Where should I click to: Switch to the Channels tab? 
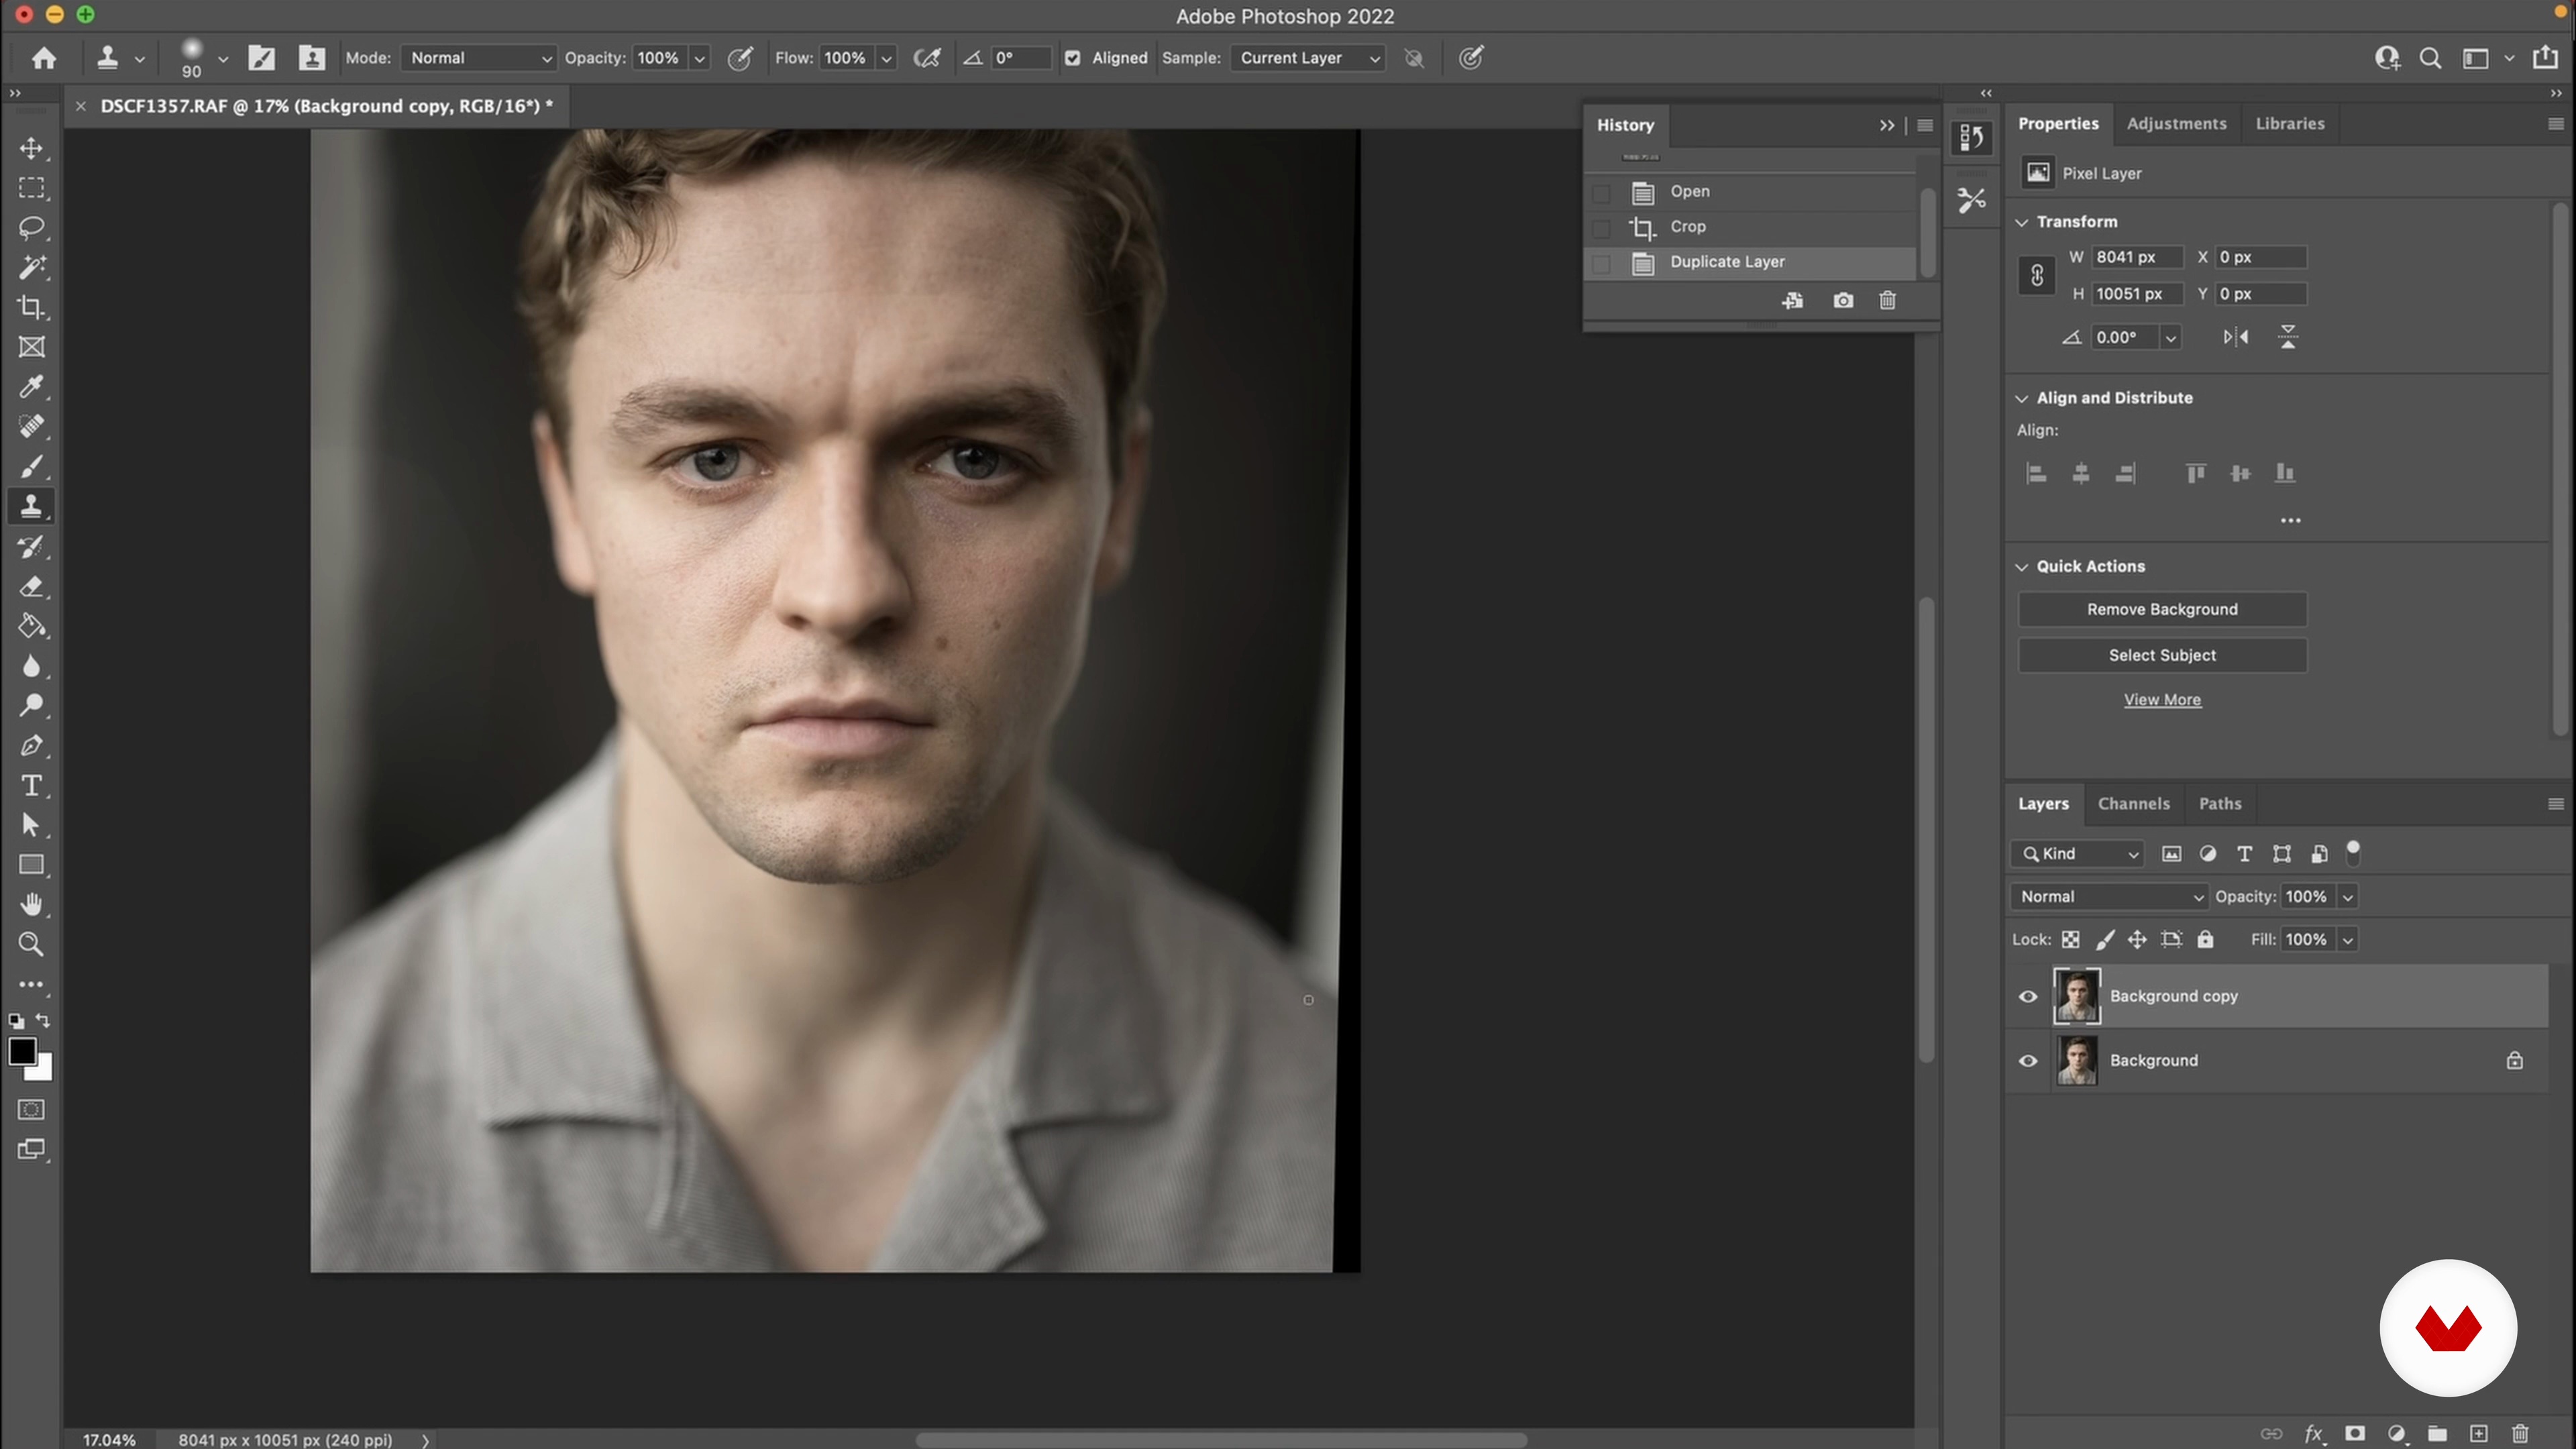click(x=2133, y=804)
